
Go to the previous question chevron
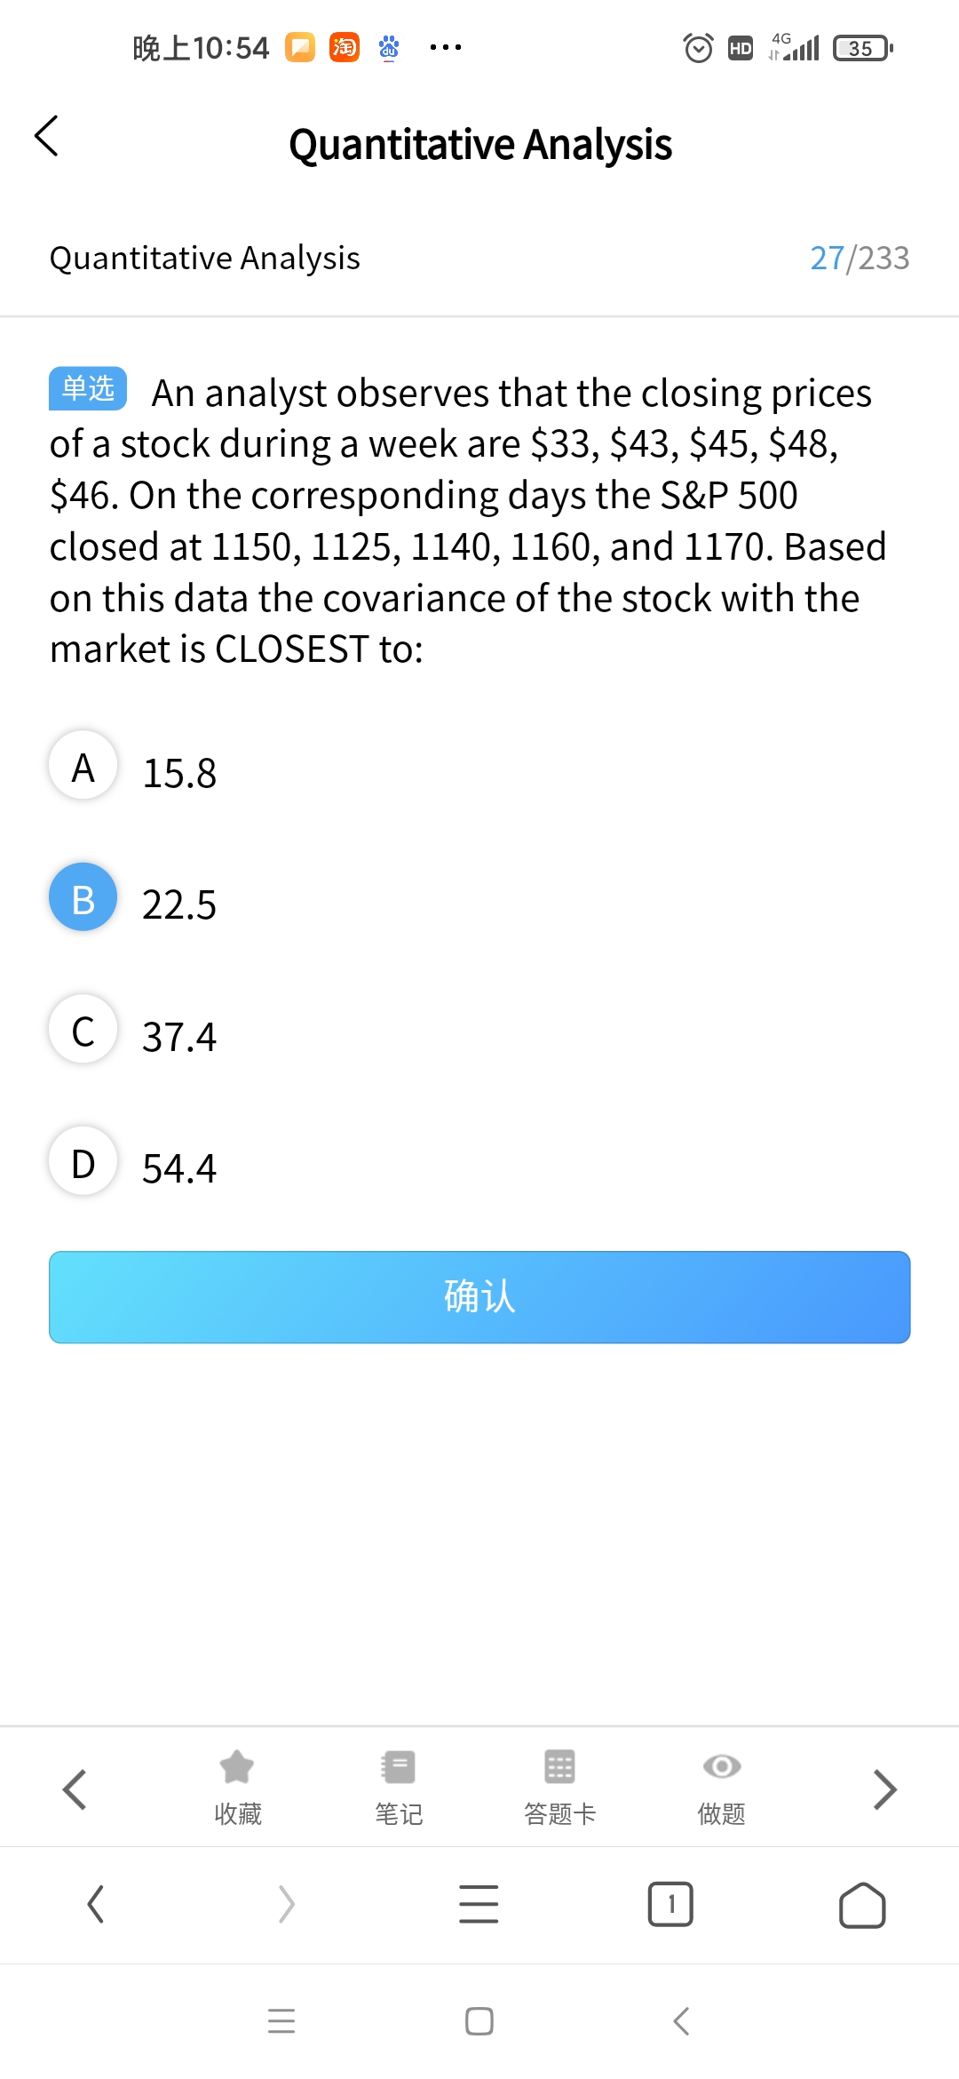[75, 1788]
